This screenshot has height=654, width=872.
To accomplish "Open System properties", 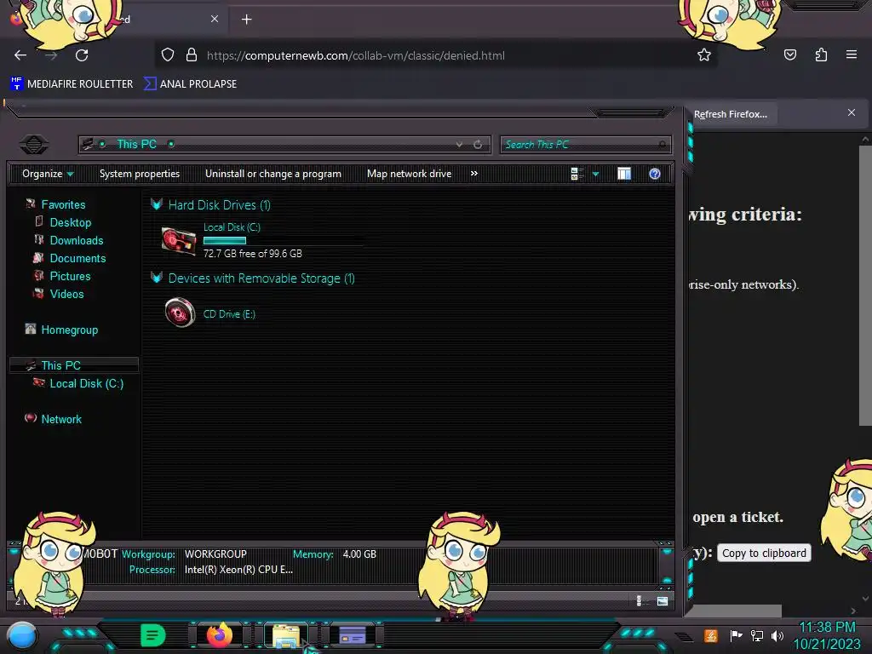I will click(x=140, y=174).
